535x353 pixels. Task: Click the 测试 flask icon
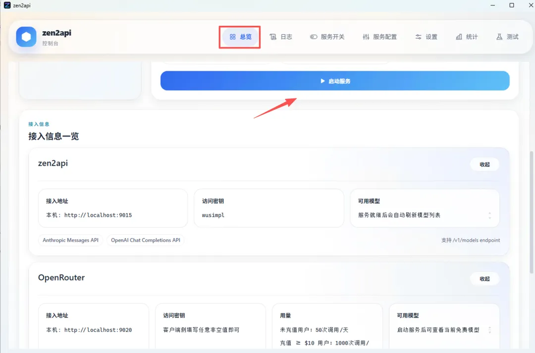[499, 37]
